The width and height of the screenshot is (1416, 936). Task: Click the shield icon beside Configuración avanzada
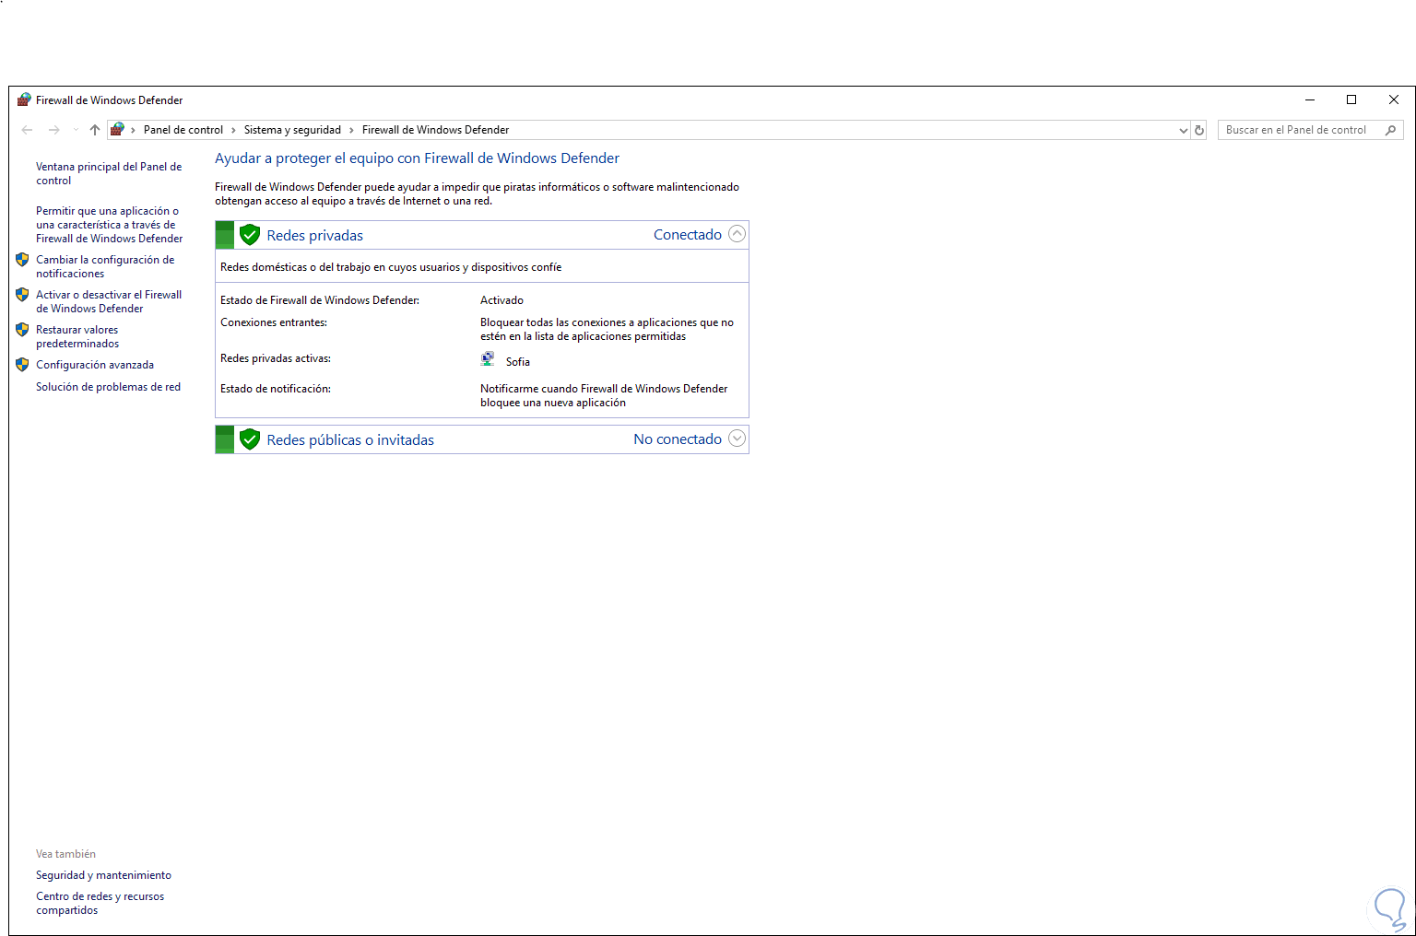click(23, 365)
